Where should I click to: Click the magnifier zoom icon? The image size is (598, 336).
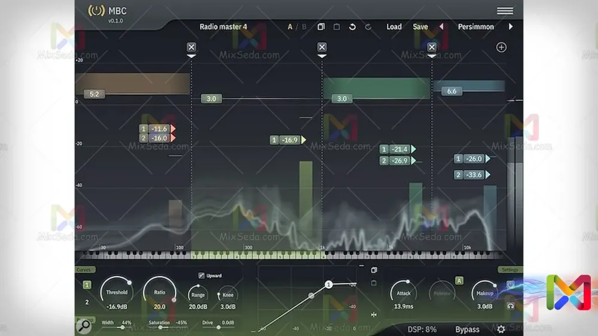click(x=85, y=326)
